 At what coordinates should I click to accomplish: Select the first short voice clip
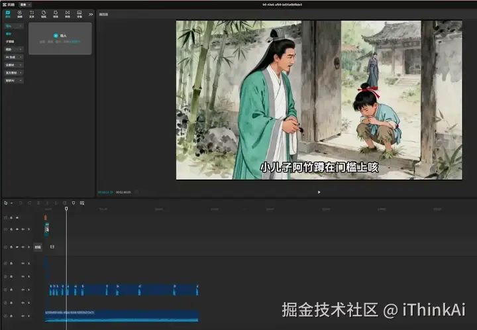pos(51,290)
